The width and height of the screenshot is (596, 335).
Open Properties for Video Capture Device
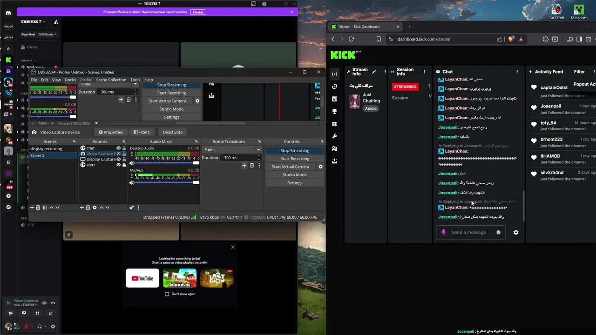point(111,132)
